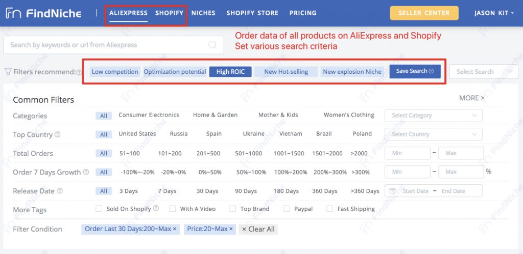Apply the Low competition filter
The image size is (523, 254).
[x=115, y=72]
